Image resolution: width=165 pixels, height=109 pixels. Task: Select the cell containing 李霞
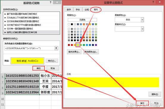click(45, 87)
